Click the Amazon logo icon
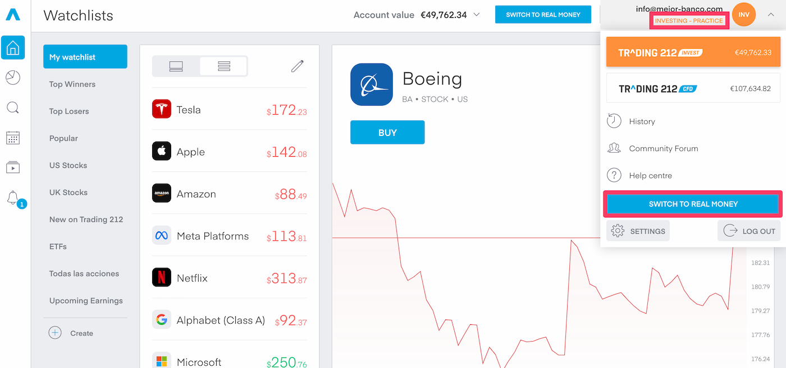This screenshot has height=368, width=786. pos(162,193)
